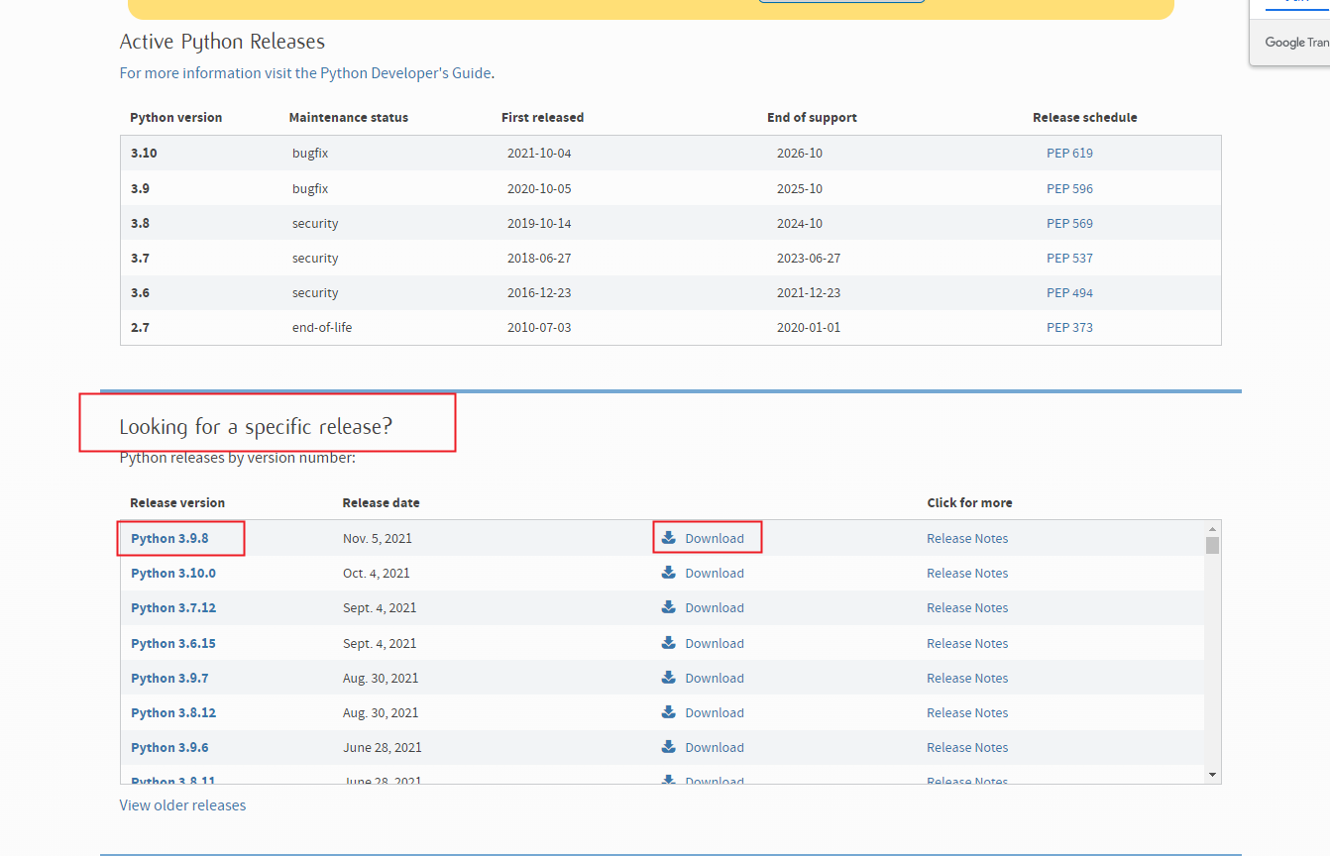Screen dimensions: 1330x856
Task: Open the PEP 537 release schedule
Action: click(1069, 259)
